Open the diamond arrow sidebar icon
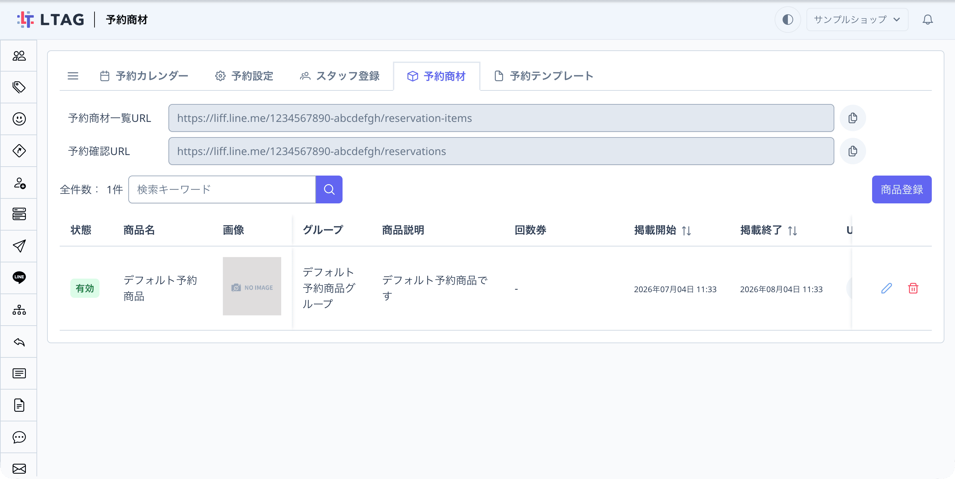Screen dimensions: 955x479 click(x=19, y=151)
